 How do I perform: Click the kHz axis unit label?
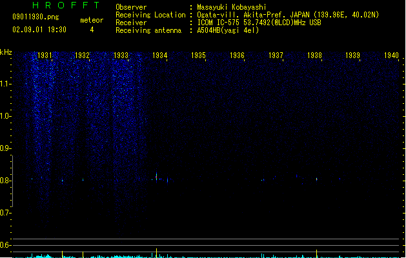tap(6, 52)
